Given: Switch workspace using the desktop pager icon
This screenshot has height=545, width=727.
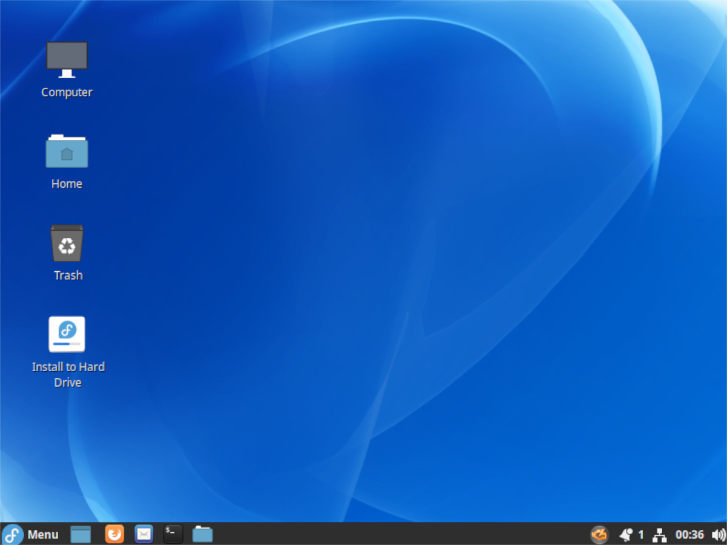Looking at the screenshot, I should pos(81,534).
